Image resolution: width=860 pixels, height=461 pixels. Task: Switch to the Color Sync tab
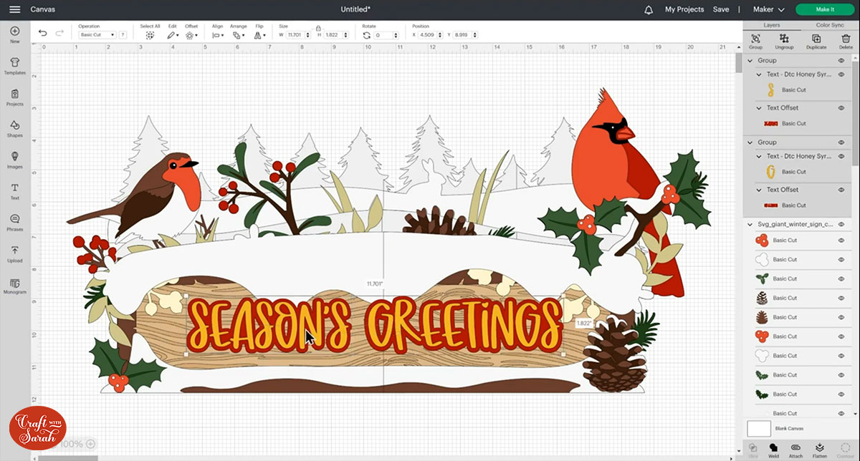click(829, 25)
